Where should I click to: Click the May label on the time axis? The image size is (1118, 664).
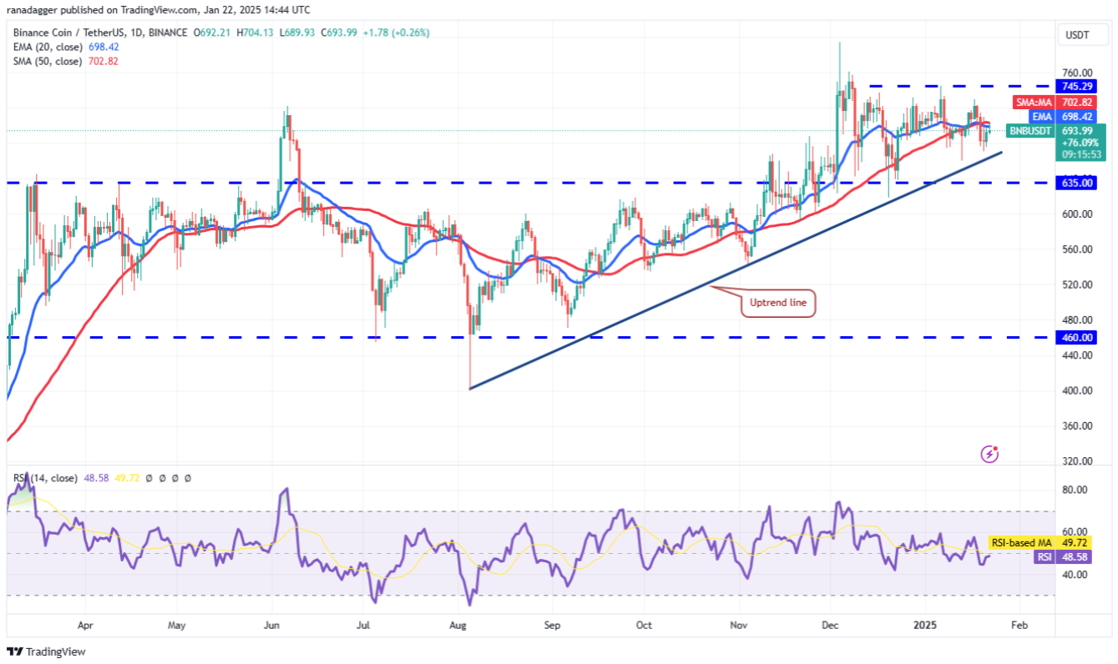pyautogui.click(x=176, y=624)
